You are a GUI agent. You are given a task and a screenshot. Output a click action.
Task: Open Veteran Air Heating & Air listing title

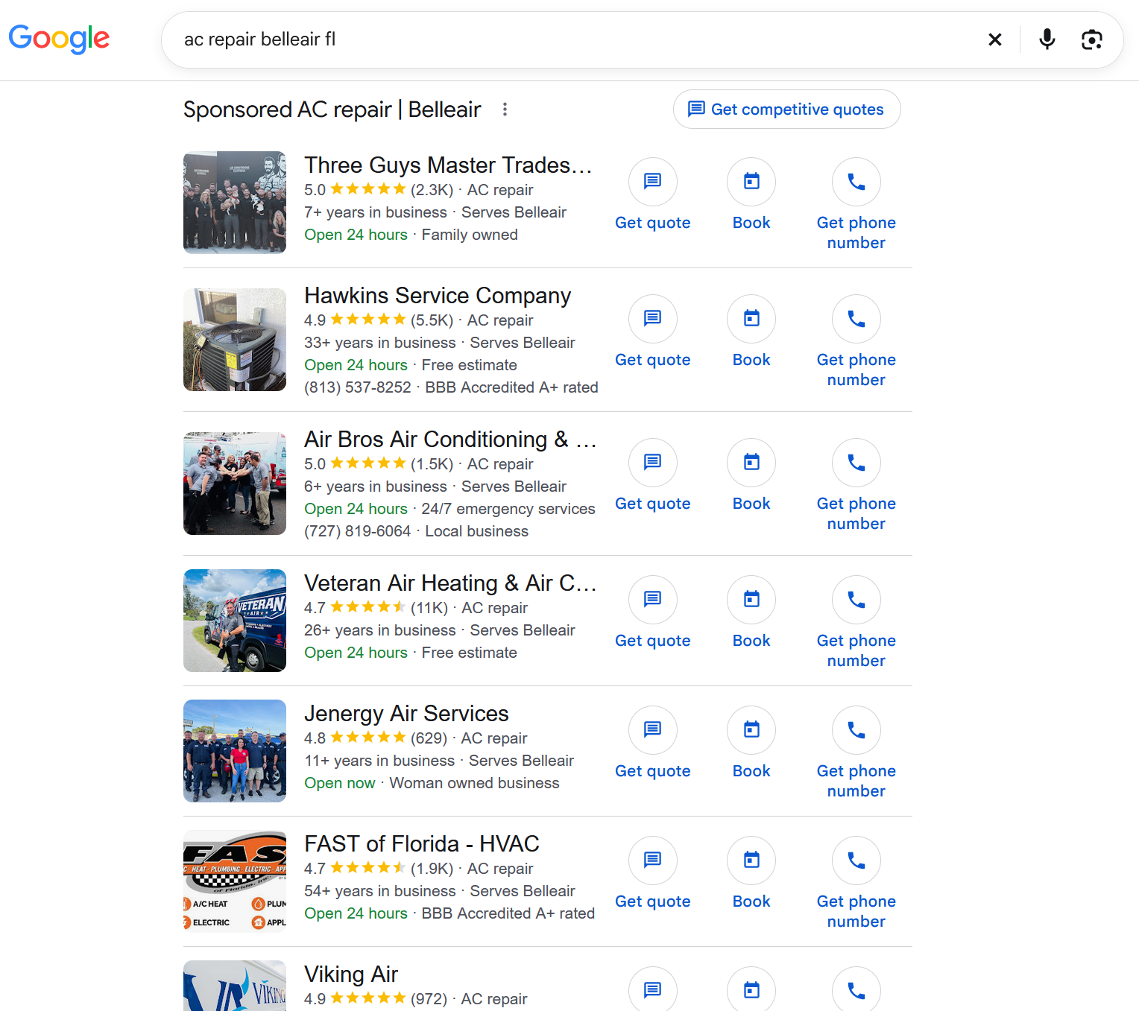[x=450, y=583]
